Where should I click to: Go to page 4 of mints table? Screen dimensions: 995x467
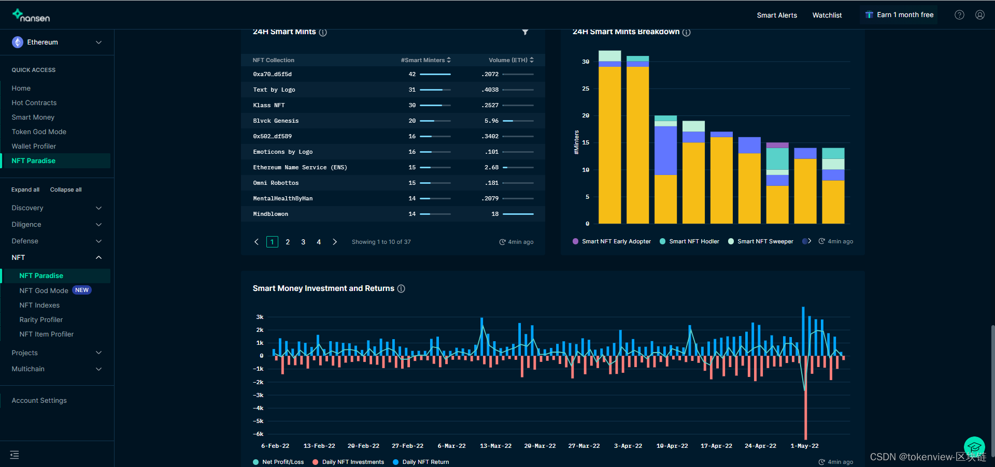[x=319, y=242]
